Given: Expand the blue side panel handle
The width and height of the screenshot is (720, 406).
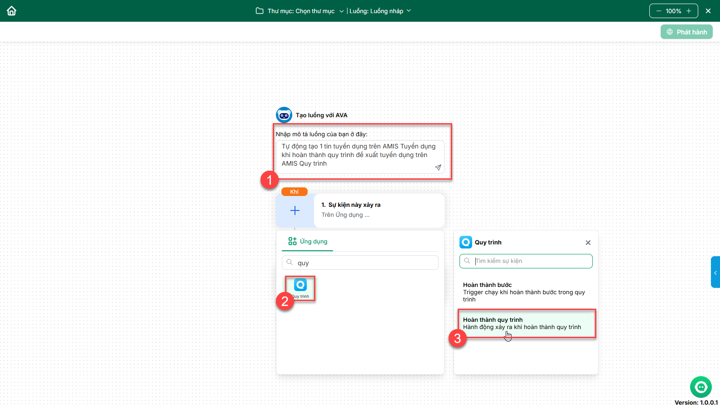Looking at the screenshot, I should pos(715,272).
